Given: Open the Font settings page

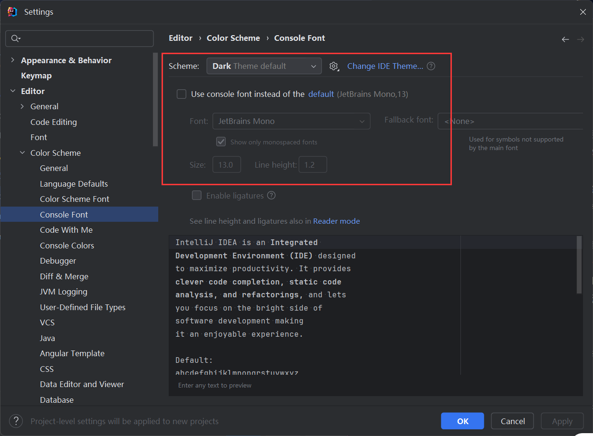Looking at the screenshot, I should click(x=38, y=137).
